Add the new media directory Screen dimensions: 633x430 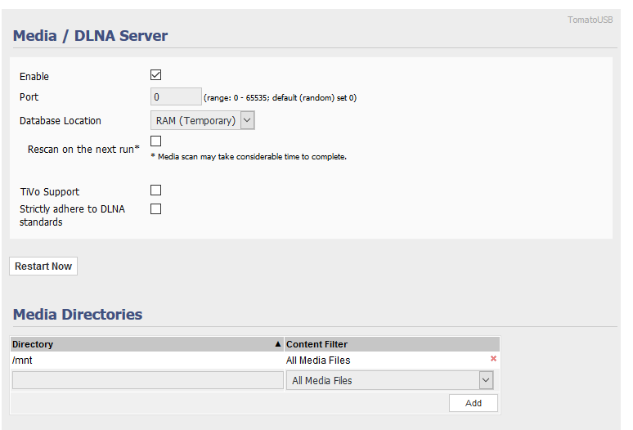[474, 403]
